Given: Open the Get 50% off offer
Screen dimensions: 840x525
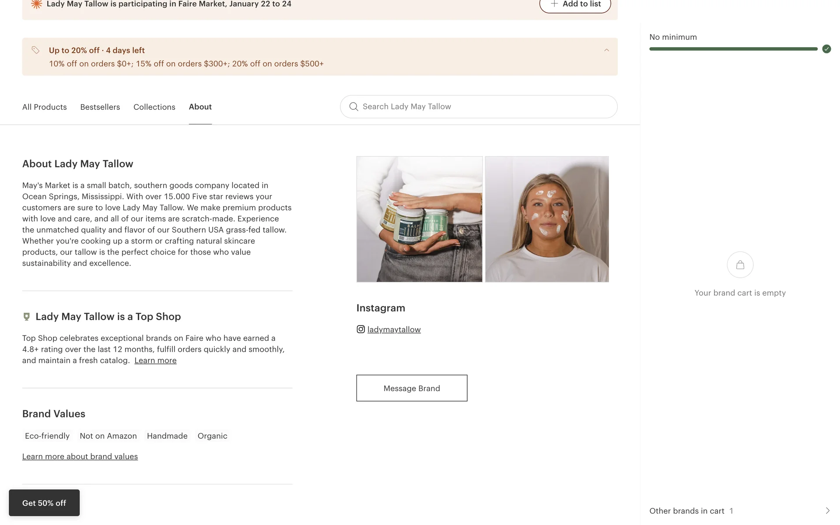Looking at the screenshot, I should tap(44, 503).
